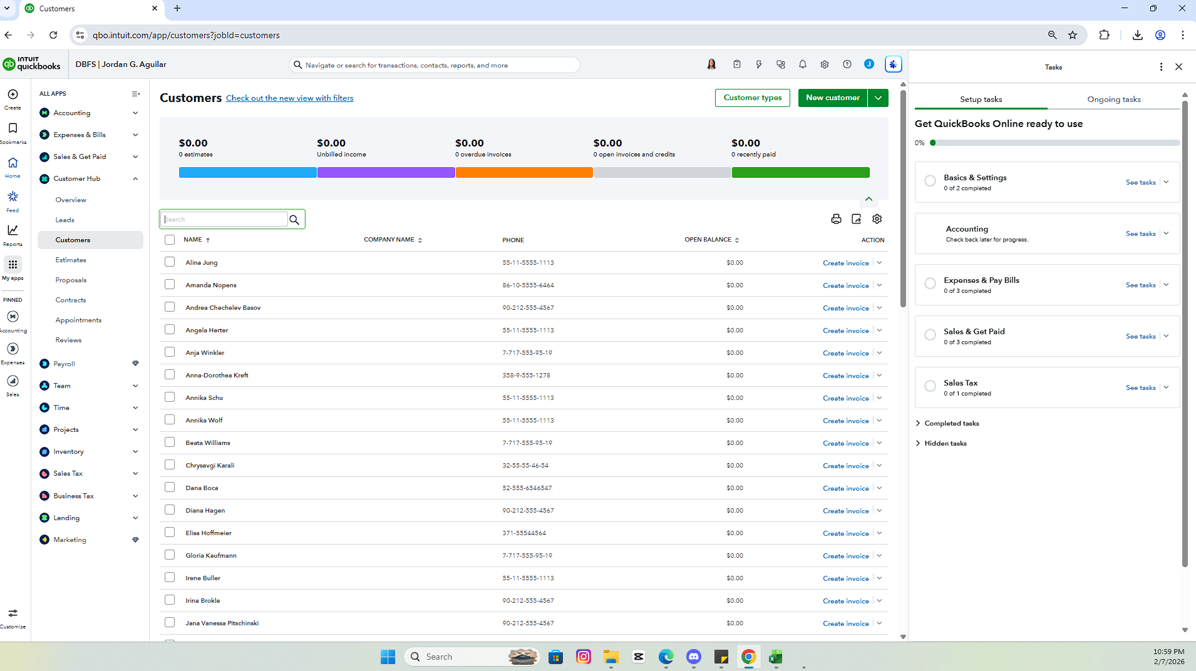Open the tasks clipboard icon in header

click(737, 64)
